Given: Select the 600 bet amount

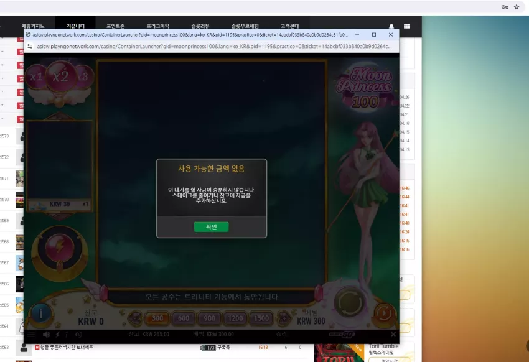Looking at the screenshot, I should pos(184,318).
